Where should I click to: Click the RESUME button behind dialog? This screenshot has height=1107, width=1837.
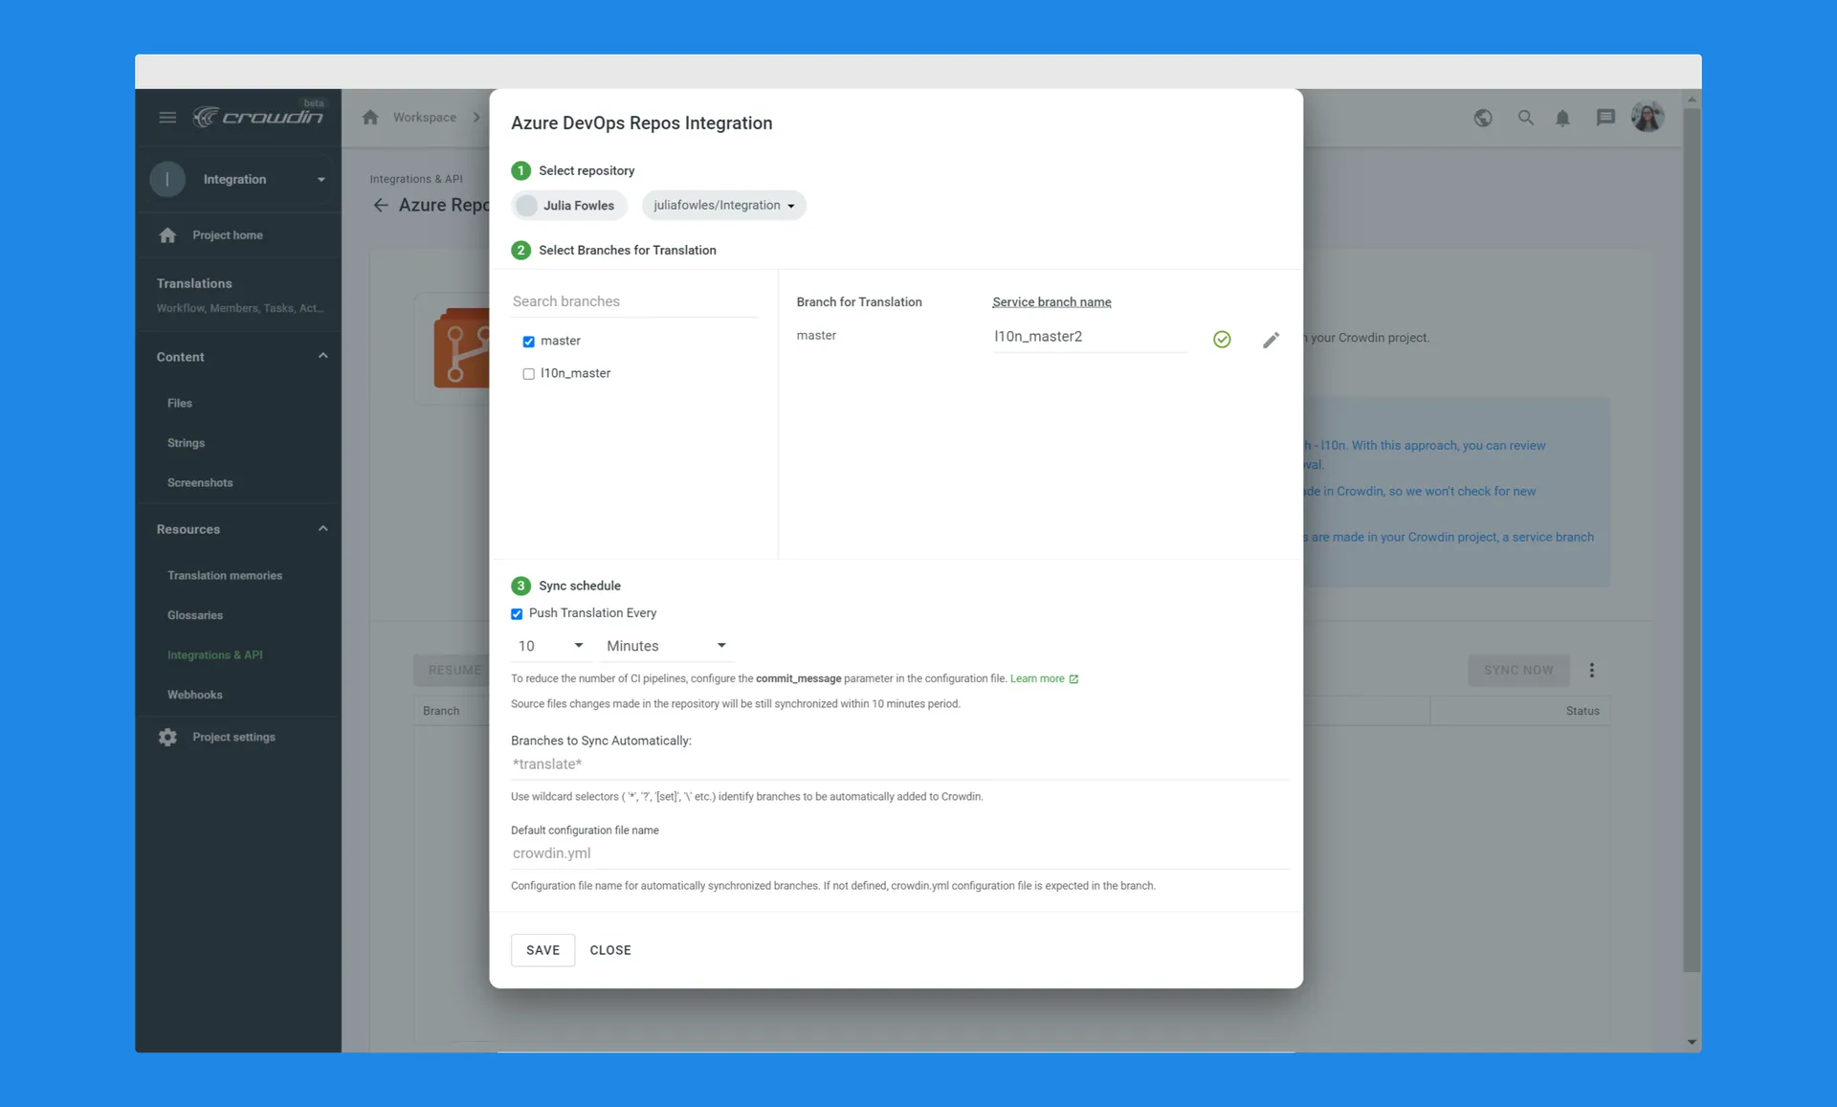pos(453,670)
